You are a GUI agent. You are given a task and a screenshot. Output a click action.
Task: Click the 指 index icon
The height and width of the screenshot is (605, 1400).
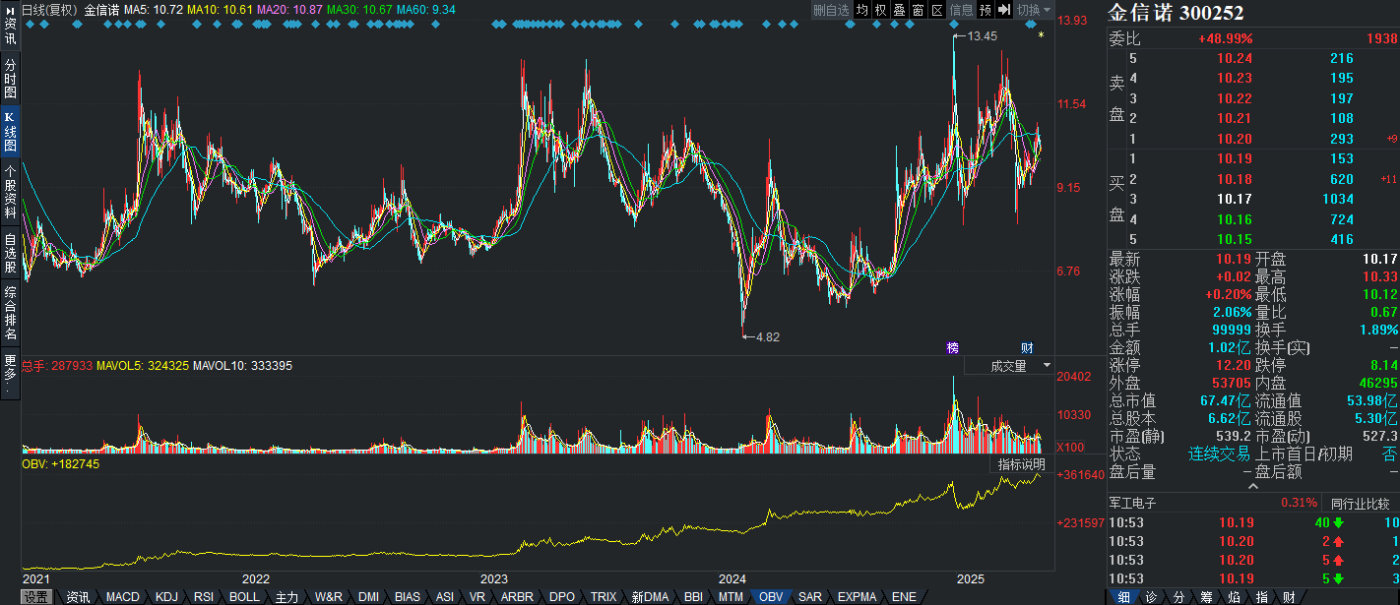pos(1261,597)
